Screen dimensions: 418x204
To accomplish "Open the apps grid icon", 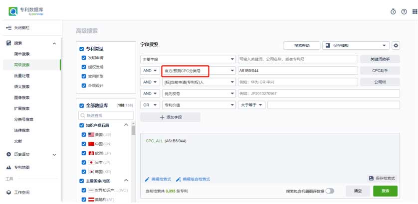I will click(x=415, y=11).
